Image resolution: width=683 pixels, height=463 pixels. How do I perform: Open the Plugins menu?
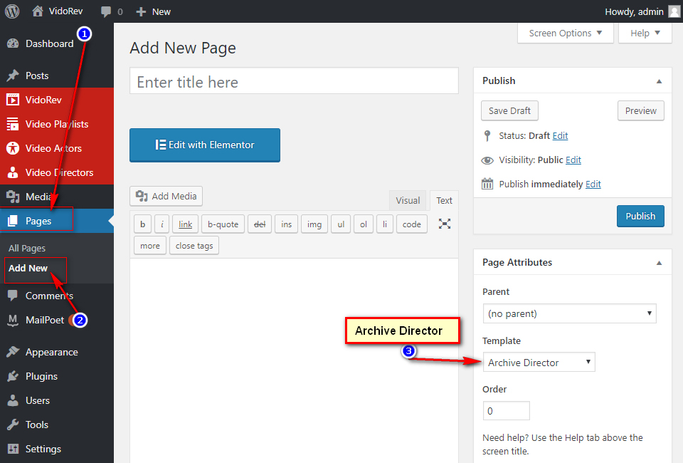[x=41, y=376]
